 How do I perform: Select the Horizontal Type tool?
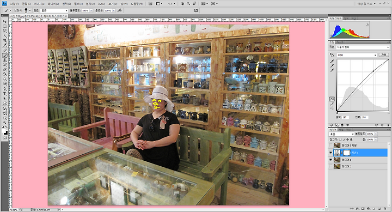tap(5, 94)
